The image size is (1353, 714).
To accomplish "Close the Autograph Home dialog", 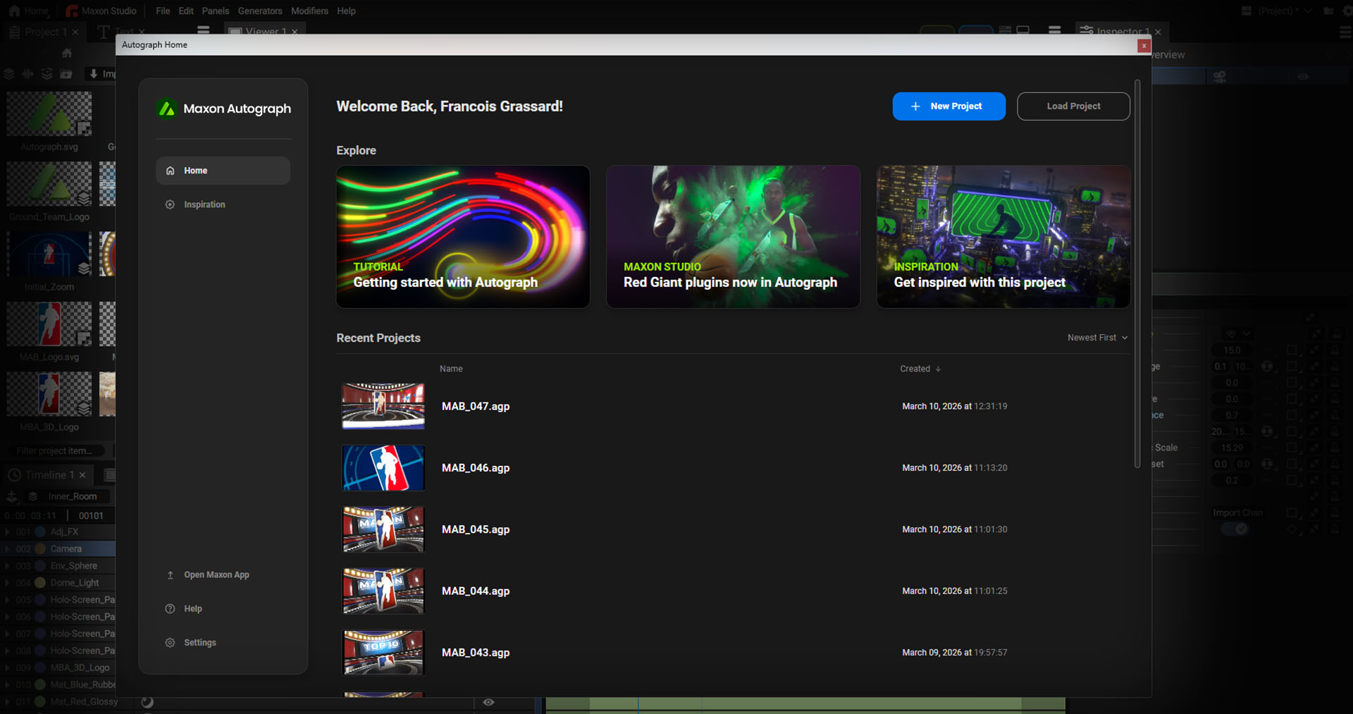I will 1144,46.
